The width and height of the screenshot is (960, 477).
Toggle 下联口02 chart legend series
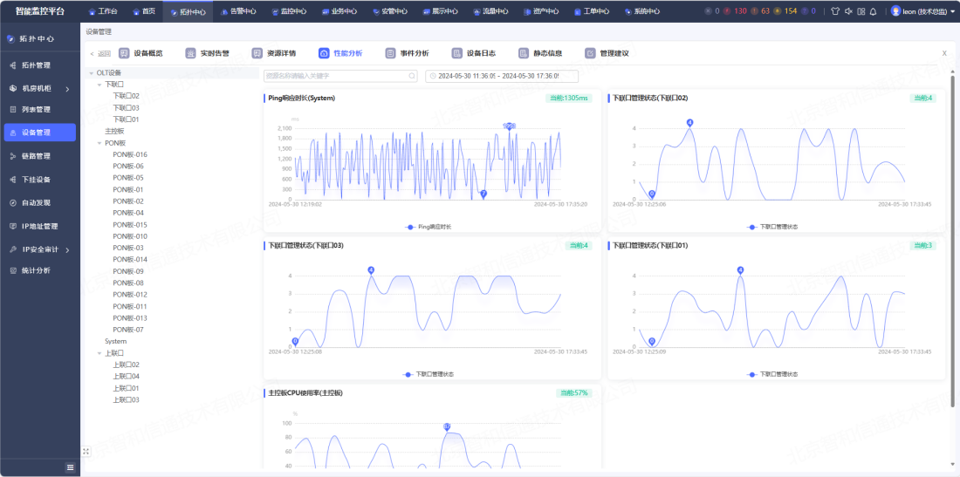pyautogui.click(x=772, y=227)
